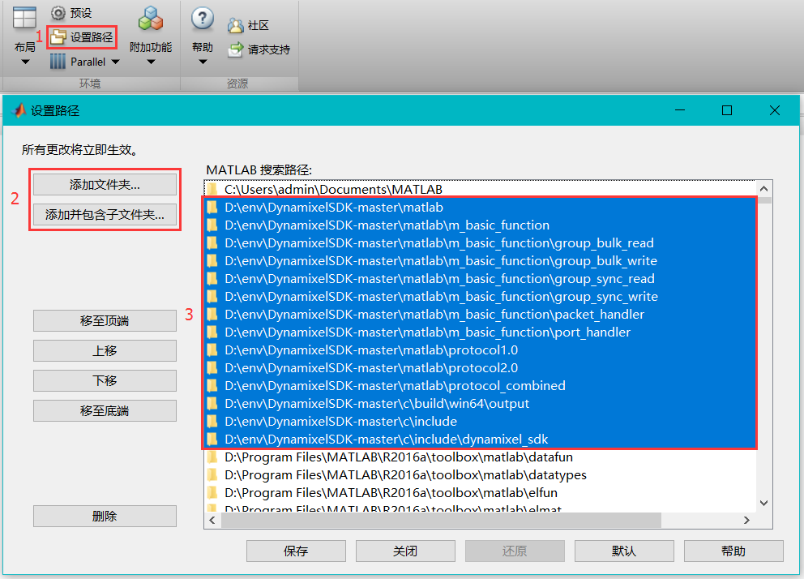Select the matlab\protocol2.0 path row
Image resolution: width=804 pixels, height=579 pixels.
[480, 367]
